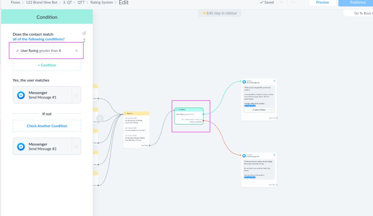Screen dimensions: 373x216
Task: Change the 'greater than' operator
Action: pos(48,51)
